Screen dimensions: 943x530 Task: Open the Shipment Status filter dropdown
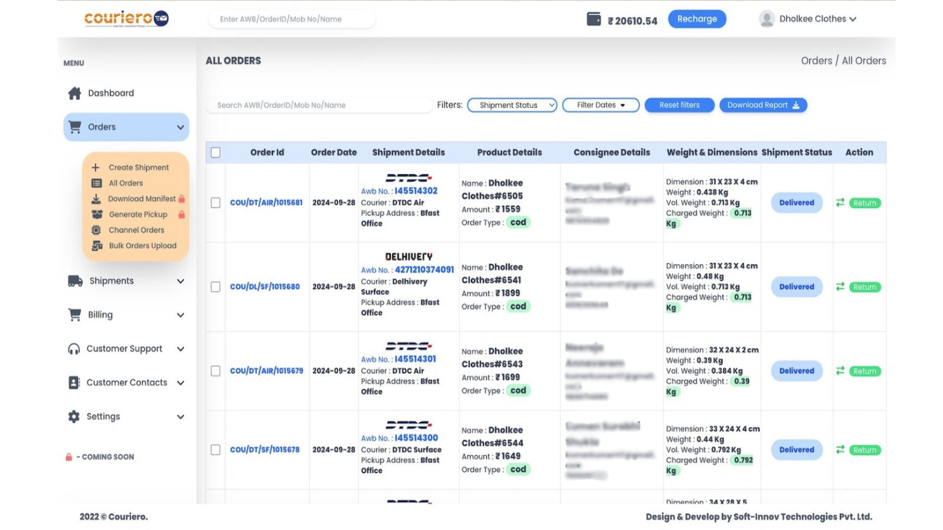coord(512,105)
